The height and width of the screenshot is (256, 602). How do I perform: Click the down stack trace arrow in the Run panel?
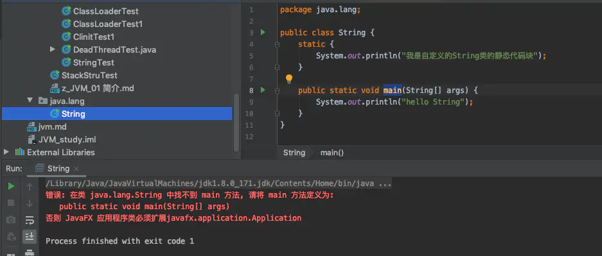click(x=30, y=203)
